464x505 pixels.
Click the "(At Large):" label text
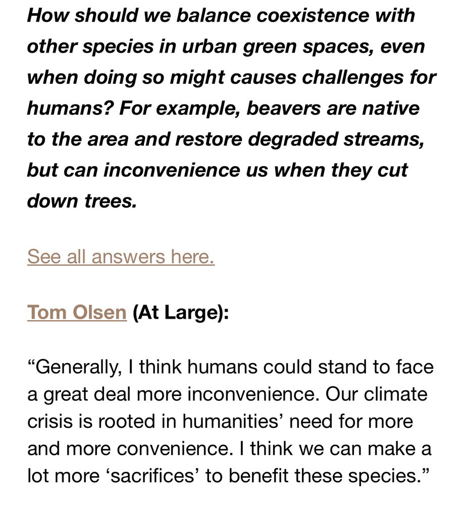tap(181, 313)
